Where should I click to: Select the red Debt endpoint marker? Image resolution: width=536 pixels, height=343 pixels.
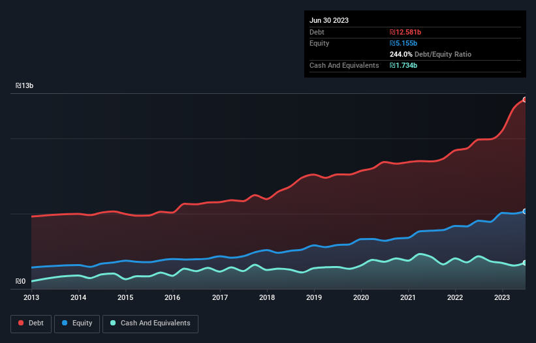[525, 100]
